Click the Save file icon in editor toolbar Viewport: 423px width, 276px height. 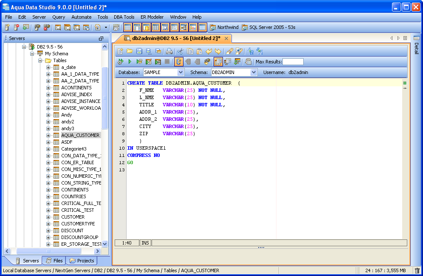[x=139, y=51]
